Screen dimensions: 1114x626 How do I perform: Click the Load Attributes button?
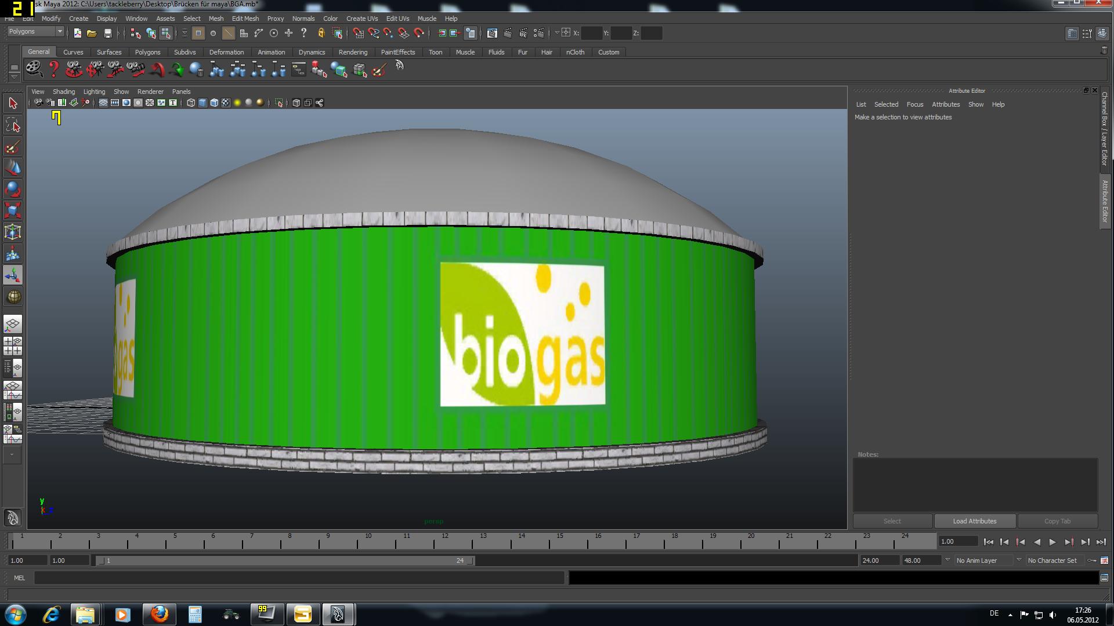[975, 521]
